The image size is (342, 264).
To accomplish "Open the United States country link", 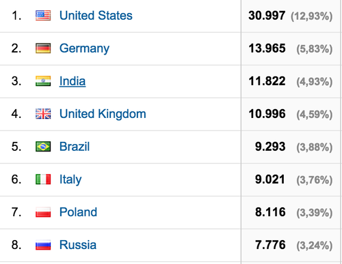I will tap(96, 16).
